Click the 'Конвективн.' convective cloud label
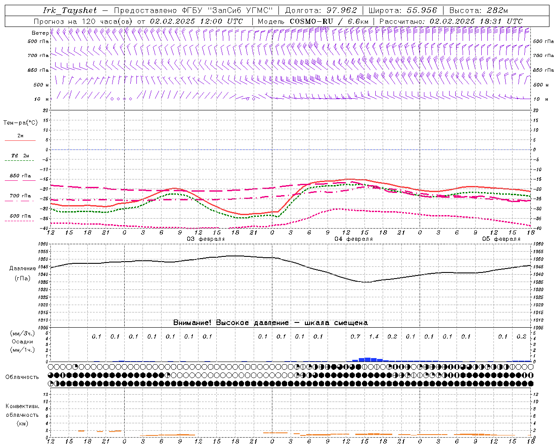The width and height of the screenshot is (556, 445). click(x=22, y=406)
